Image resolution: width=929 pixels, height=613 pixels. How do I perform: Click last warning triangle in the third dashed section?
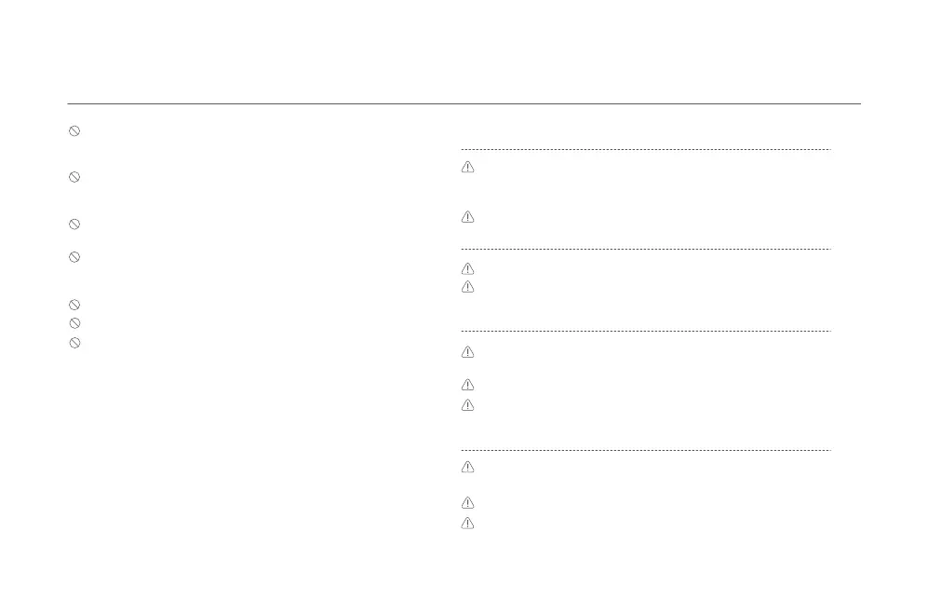(x=467, y=405)
